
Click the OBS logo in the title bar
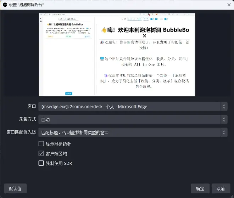coord(5,5)
